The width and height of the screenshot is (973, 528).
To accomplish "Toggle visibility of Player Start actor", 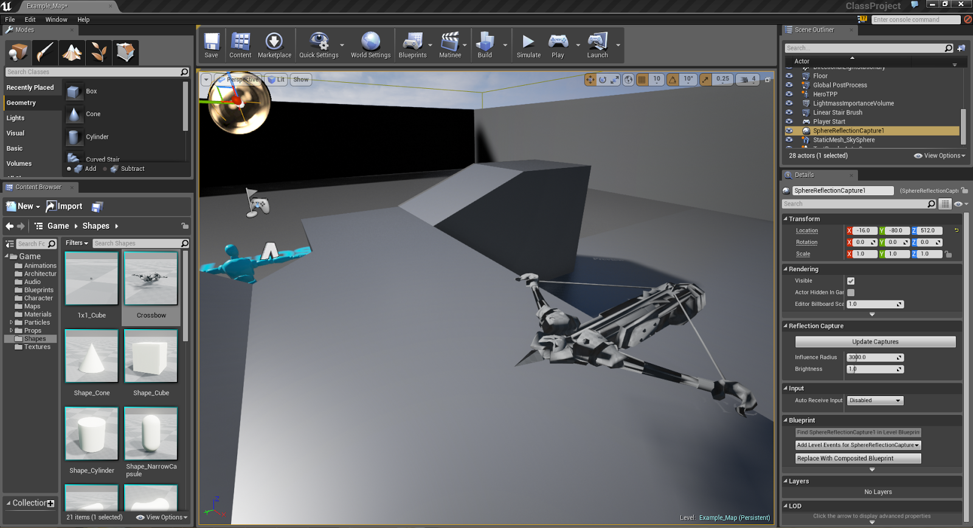I will coord(789,122).
